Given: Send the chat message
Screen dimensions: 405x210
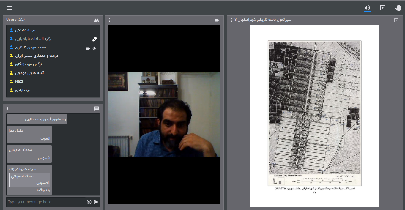Looking at the screenshot, I should (96, 202).
